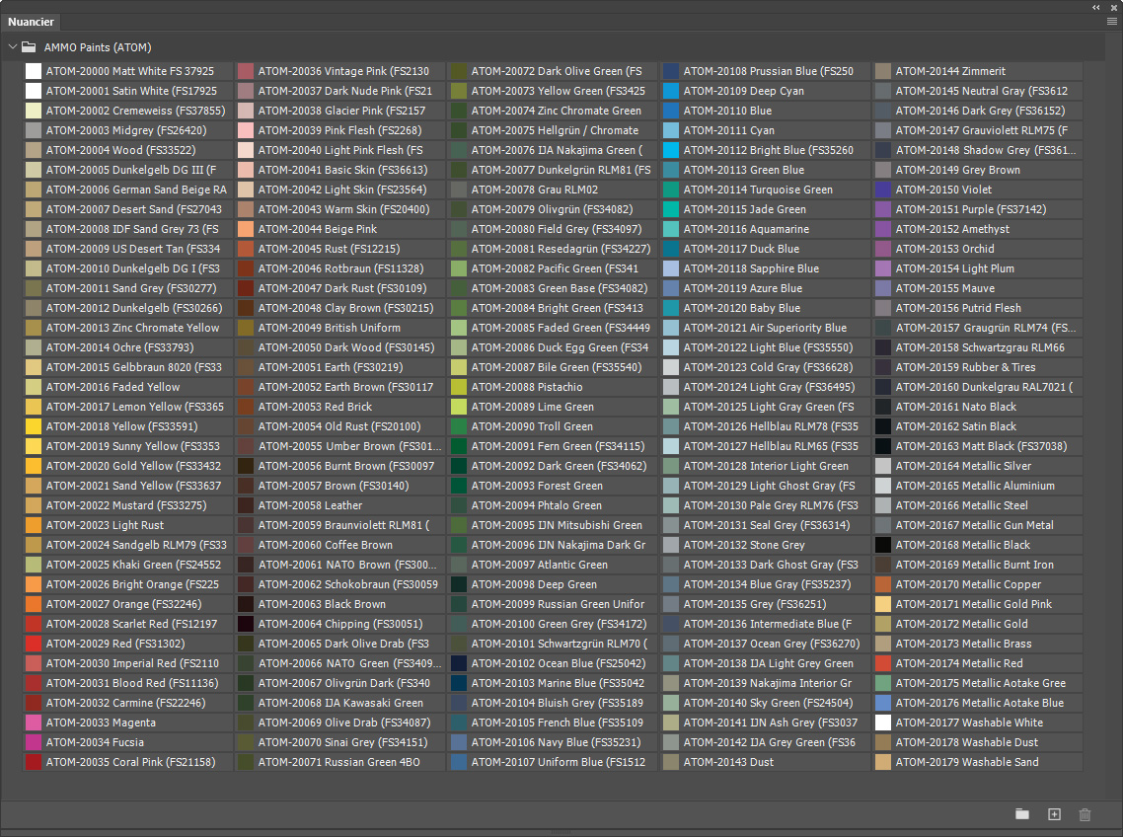This screenshot has height=837, width=1123.
Task: Select ATOM-20132 Stone Grey swatch
Action: click(671, 545)
